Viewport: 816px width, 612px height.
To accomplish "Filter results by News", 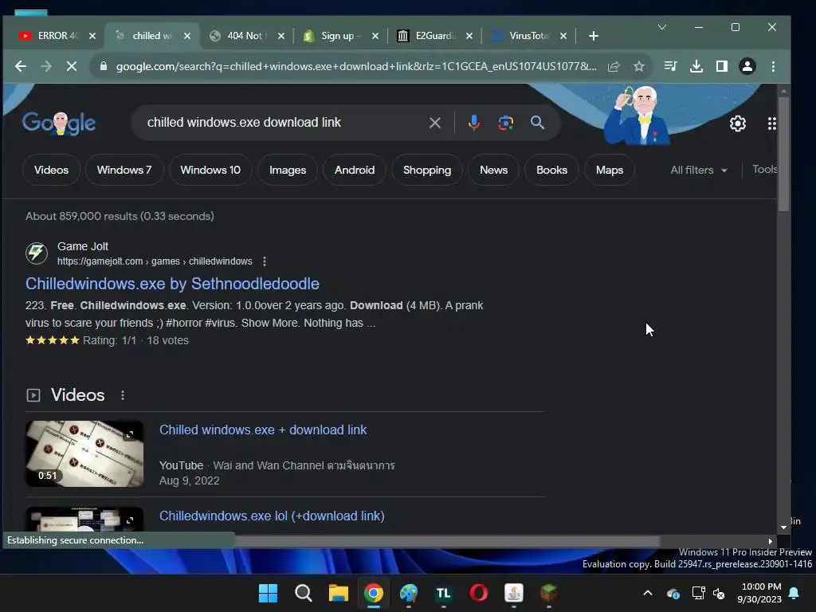I will click(493, 171).
